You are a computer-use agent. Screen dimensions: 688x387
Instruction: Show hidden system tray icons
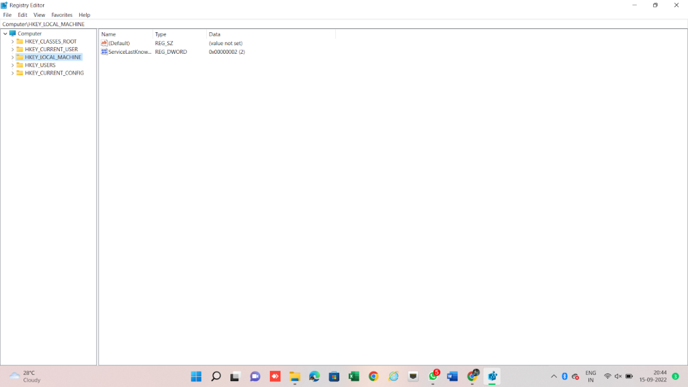(x=554, y=376)
